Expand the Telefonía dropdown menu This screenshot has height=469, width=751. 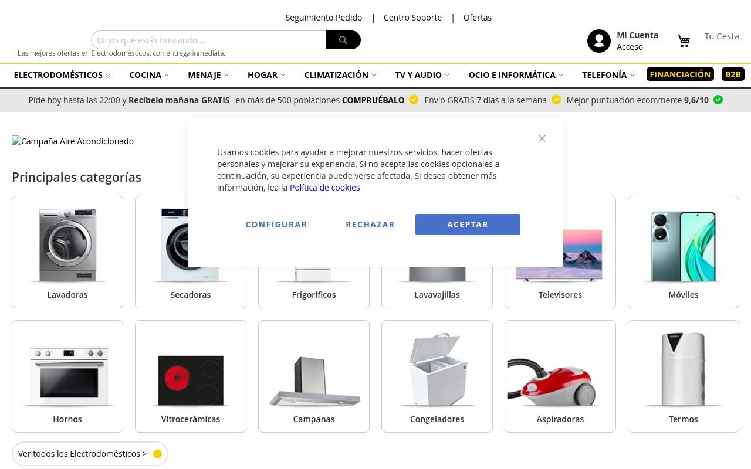(608, 75)
